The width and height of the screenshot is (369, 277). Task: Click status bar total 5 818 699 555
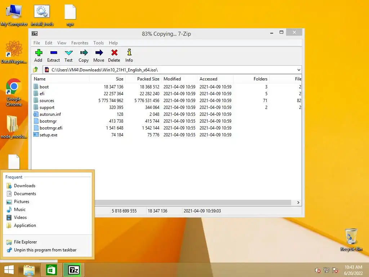point(124,211)
